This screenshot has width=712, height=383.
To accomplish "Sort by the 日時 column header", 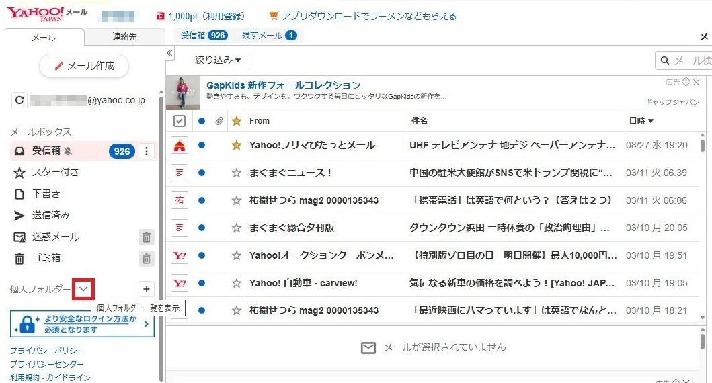I will pos(641,121).
